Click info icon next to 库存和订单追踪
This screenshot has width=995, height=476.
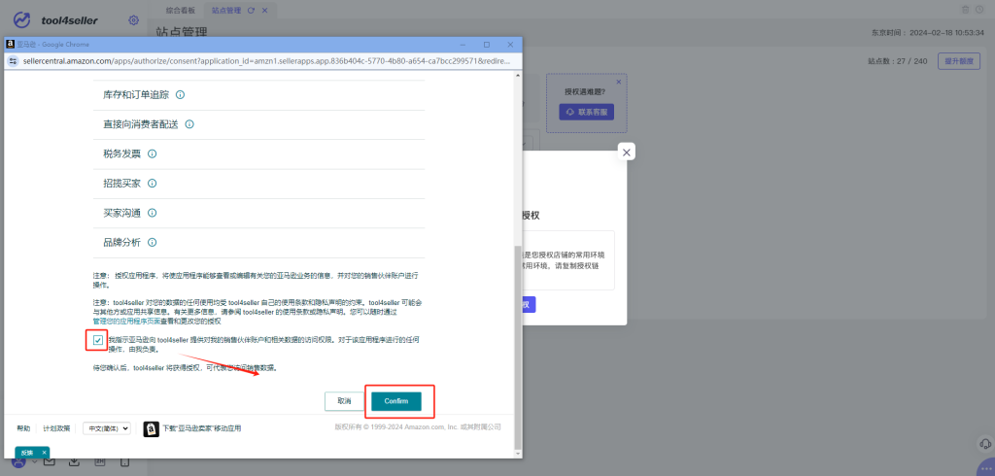coord(180,94)
